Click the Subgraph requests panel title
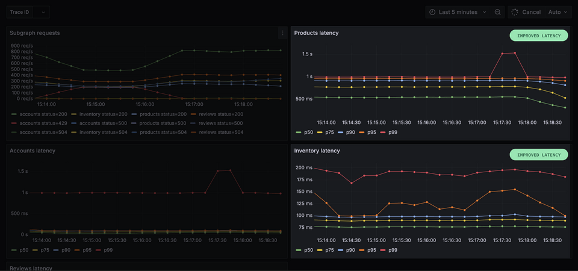This screenshot has width=578, height=271. [35, 33]
